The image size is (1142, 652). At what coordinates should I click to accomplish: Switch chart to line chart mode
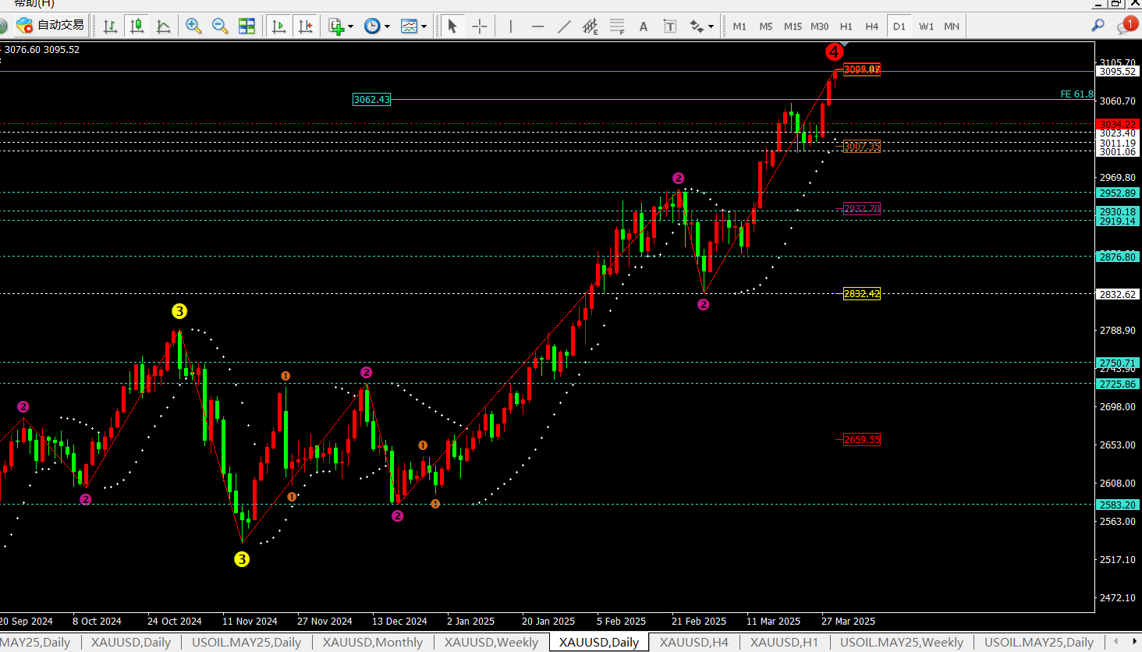tap(163, 27)
